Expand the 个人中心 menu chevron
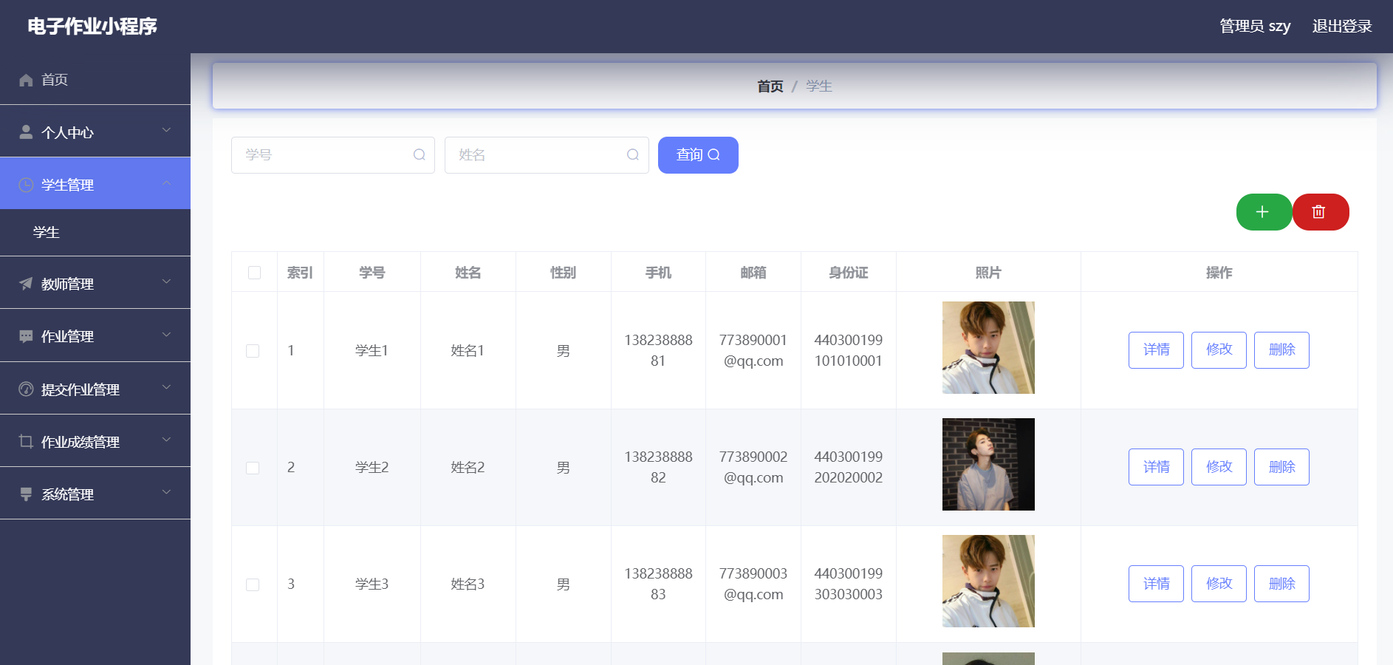The height and width of the screenshot is (665, 1393). pyautogui.click(x=166, y=130)
